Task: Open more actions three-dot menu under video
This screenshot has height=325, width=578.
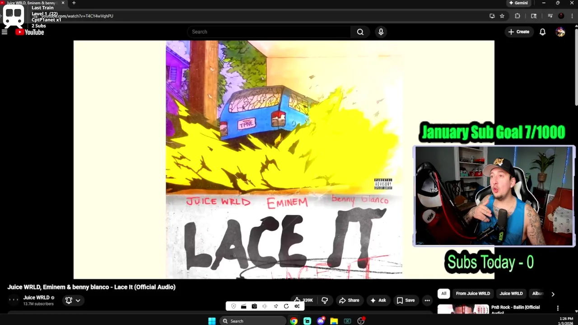Action: (x=427, y=300)
